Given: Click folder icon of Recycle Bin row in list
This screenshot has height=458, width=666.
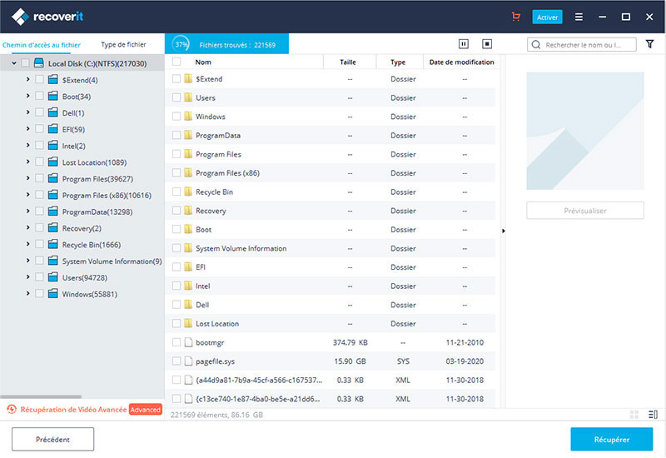Looking at the screenshot, I should [x=188, y=192].
